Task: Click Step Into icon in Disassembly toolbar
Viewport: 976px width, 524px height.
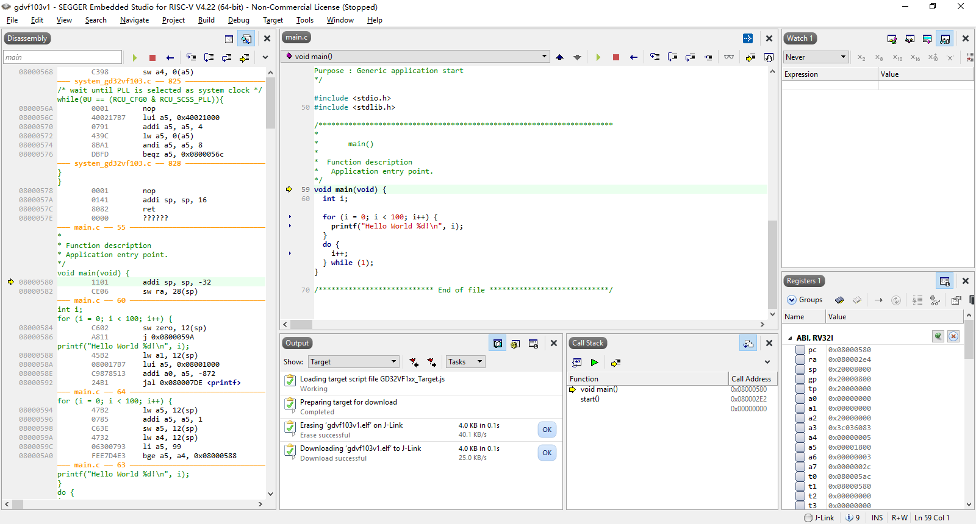Action: tap(192, 57)
